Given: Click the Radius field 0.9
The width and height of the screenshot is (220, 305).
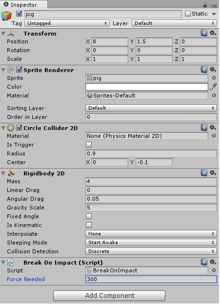Looking at the screenshot, I should tap(151, 153).
